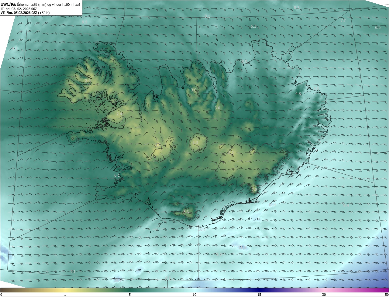The width and height of the screenshot is (389, 297).
Task: Click the 'UWC/IG: Úrkomumætti' title line
Action: (x=40, y=4)
